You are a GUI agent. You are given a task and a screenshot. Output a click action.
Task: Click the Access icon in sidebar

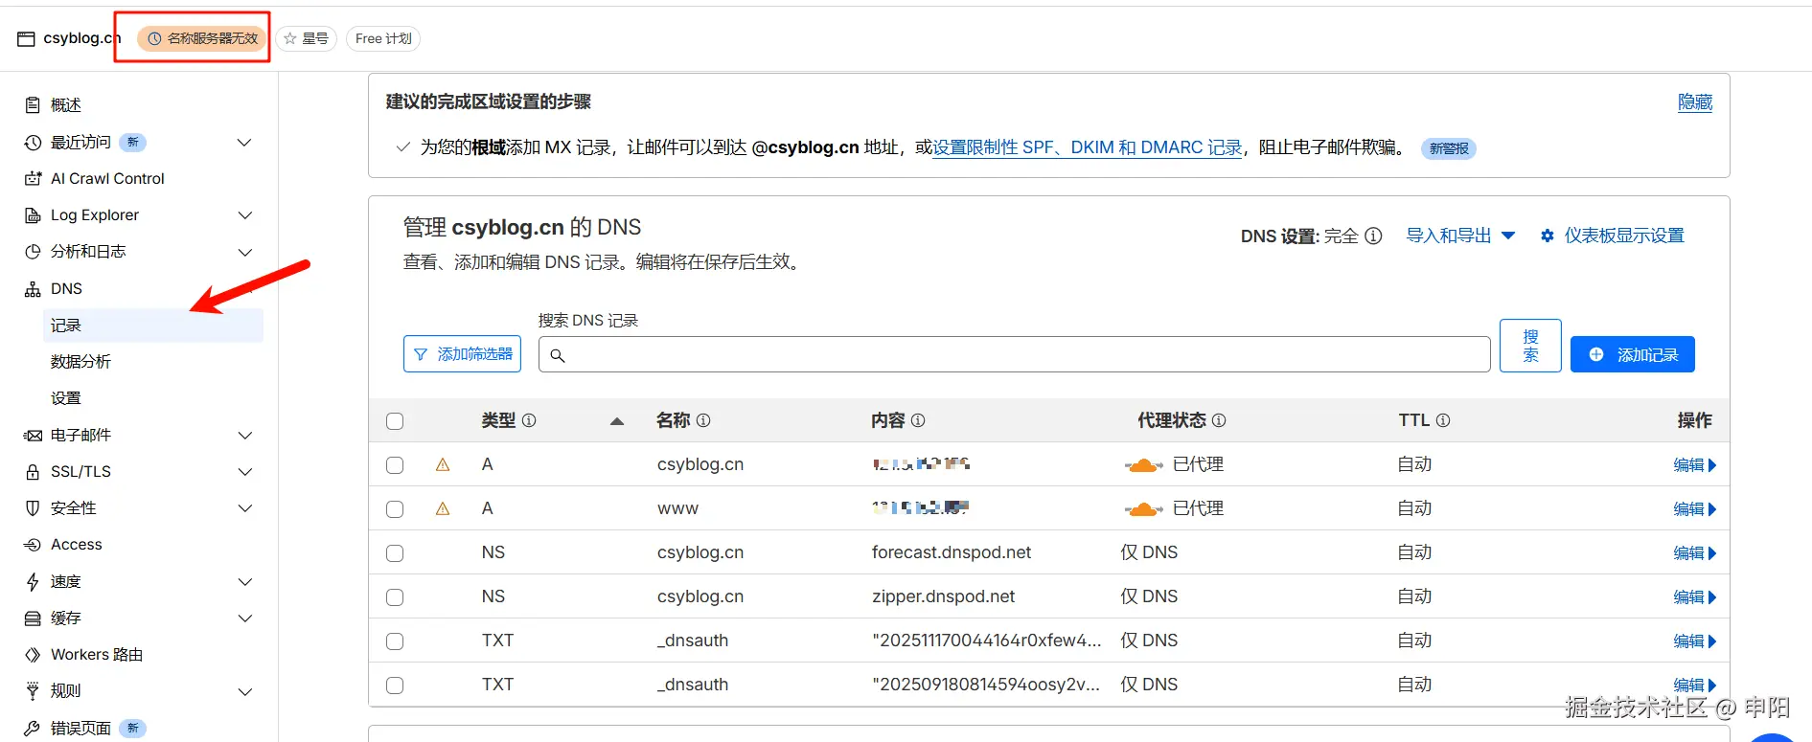33,545
